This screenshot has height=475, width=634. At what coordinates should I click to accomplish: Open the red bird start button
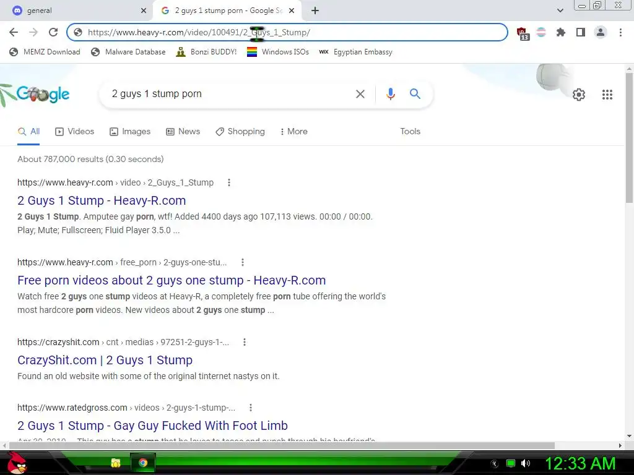(x=16, y=463)
